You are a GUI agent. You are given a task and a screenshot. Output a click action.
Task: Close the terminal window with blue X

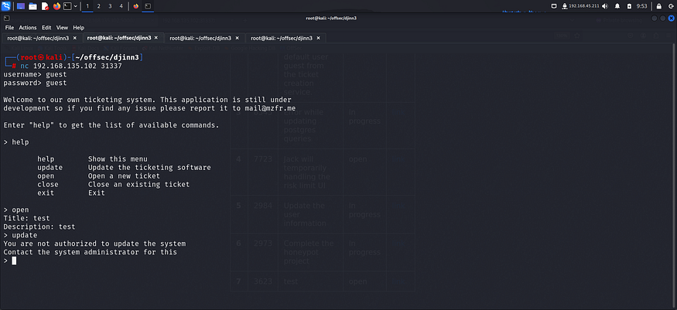click(671, 18)
